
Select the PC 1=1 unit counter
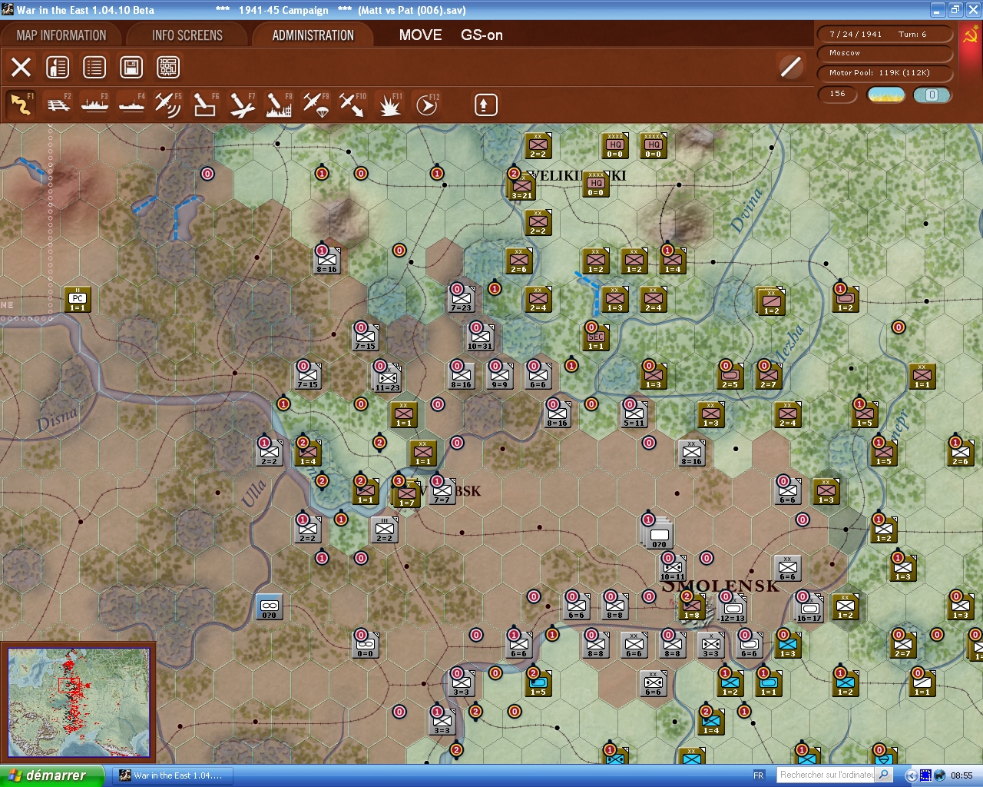pos(78,300)
